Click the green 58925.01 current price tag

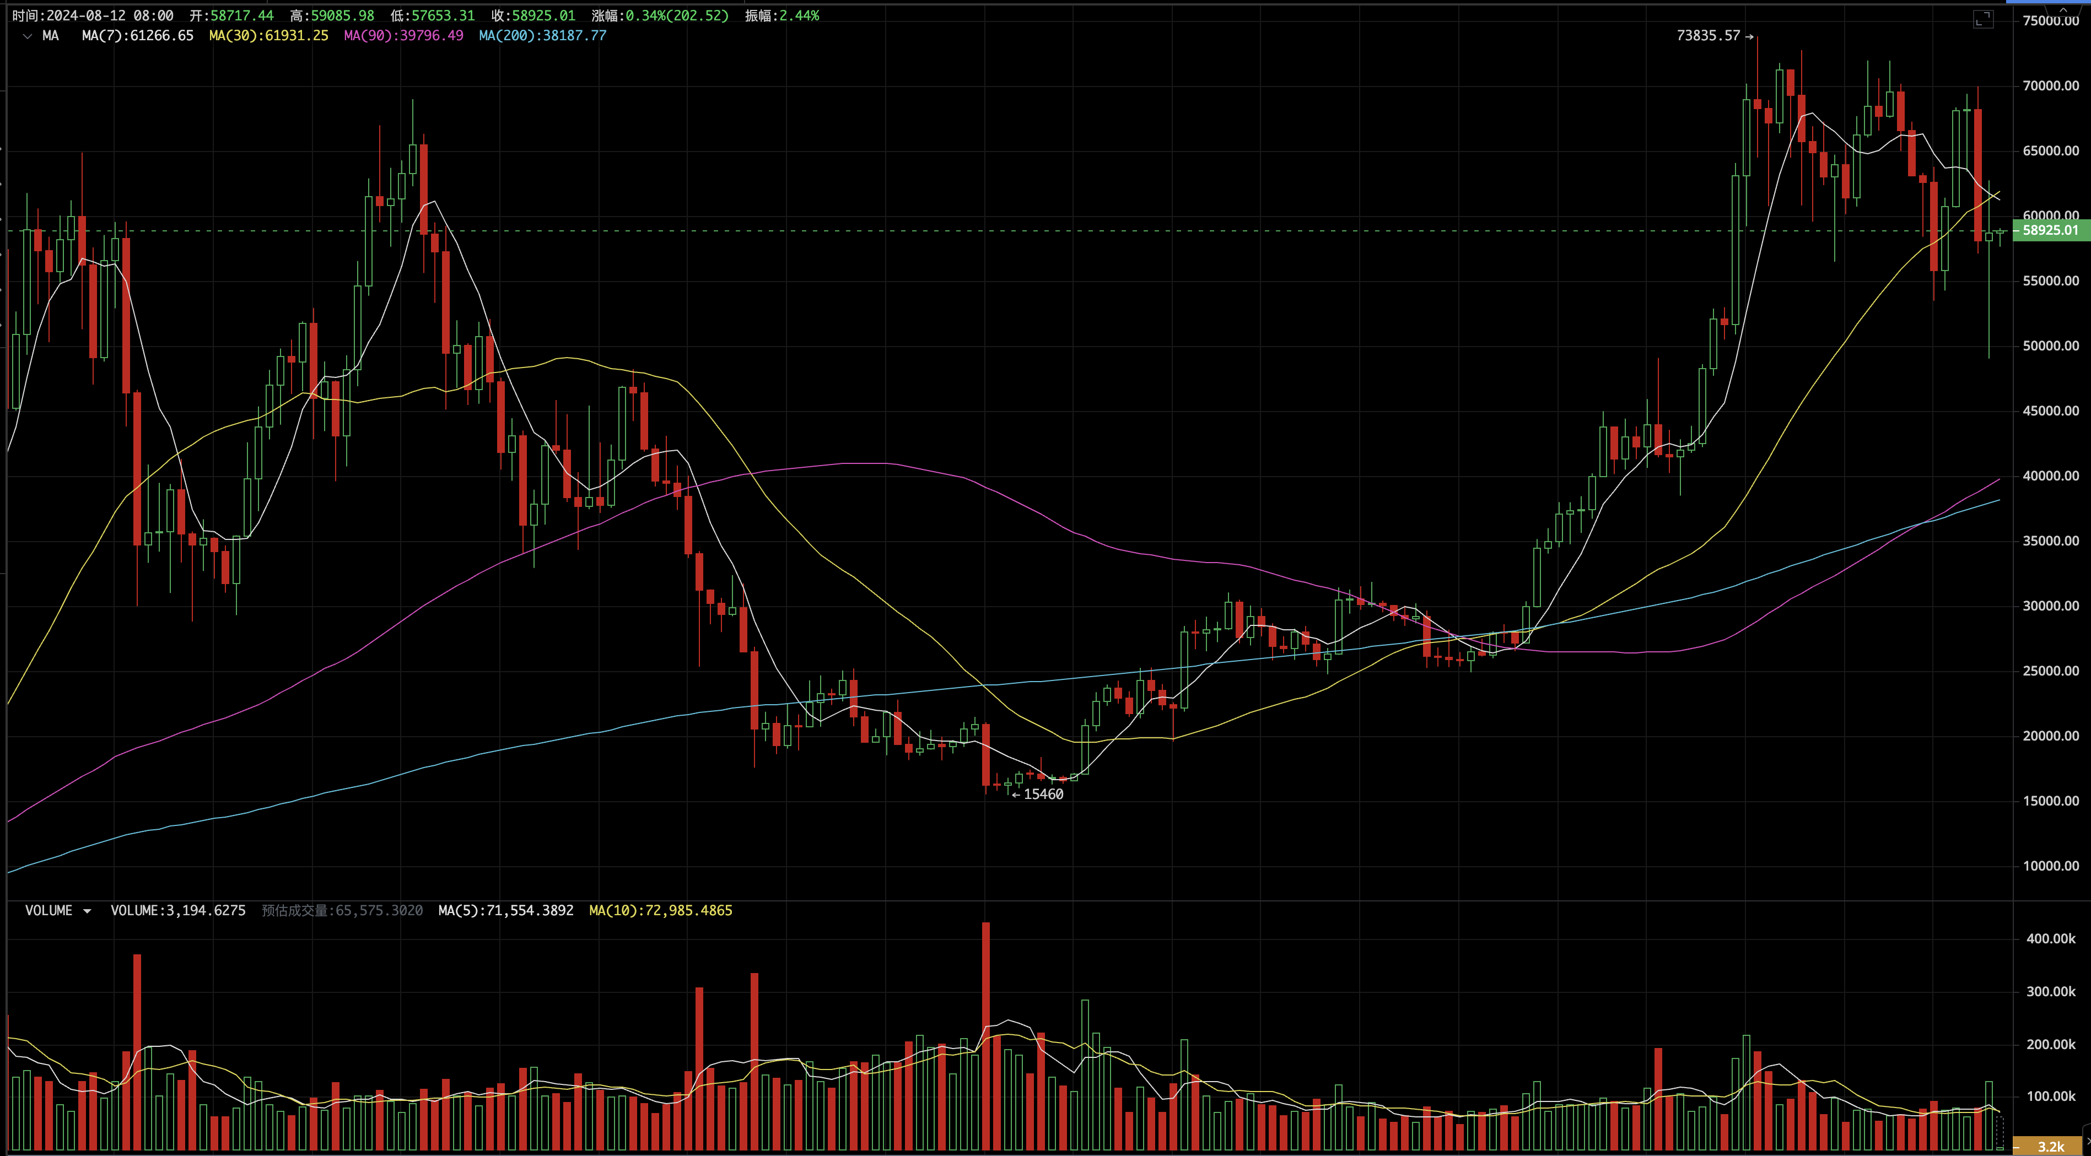2050,230
